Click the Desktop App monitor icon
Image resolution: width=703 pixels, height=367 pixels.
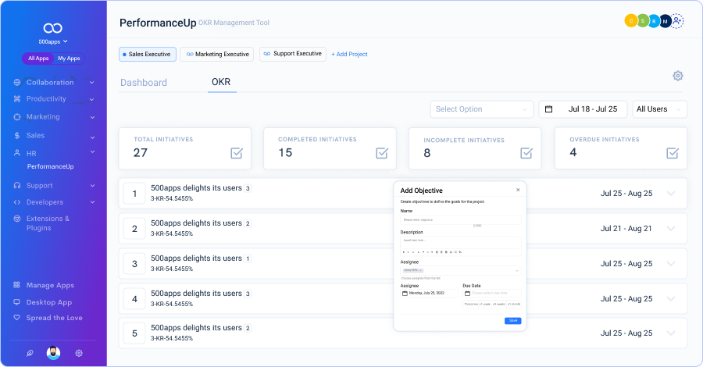pyautogui.click(x=17, y=302)
